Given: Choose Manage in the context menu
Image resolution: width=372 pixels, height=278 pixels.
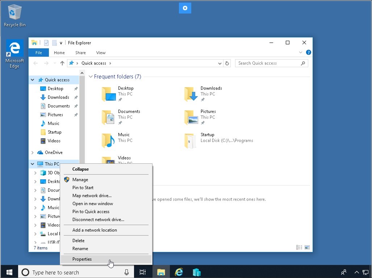Looking at the screenshot, I should click(x=106, y=180).
